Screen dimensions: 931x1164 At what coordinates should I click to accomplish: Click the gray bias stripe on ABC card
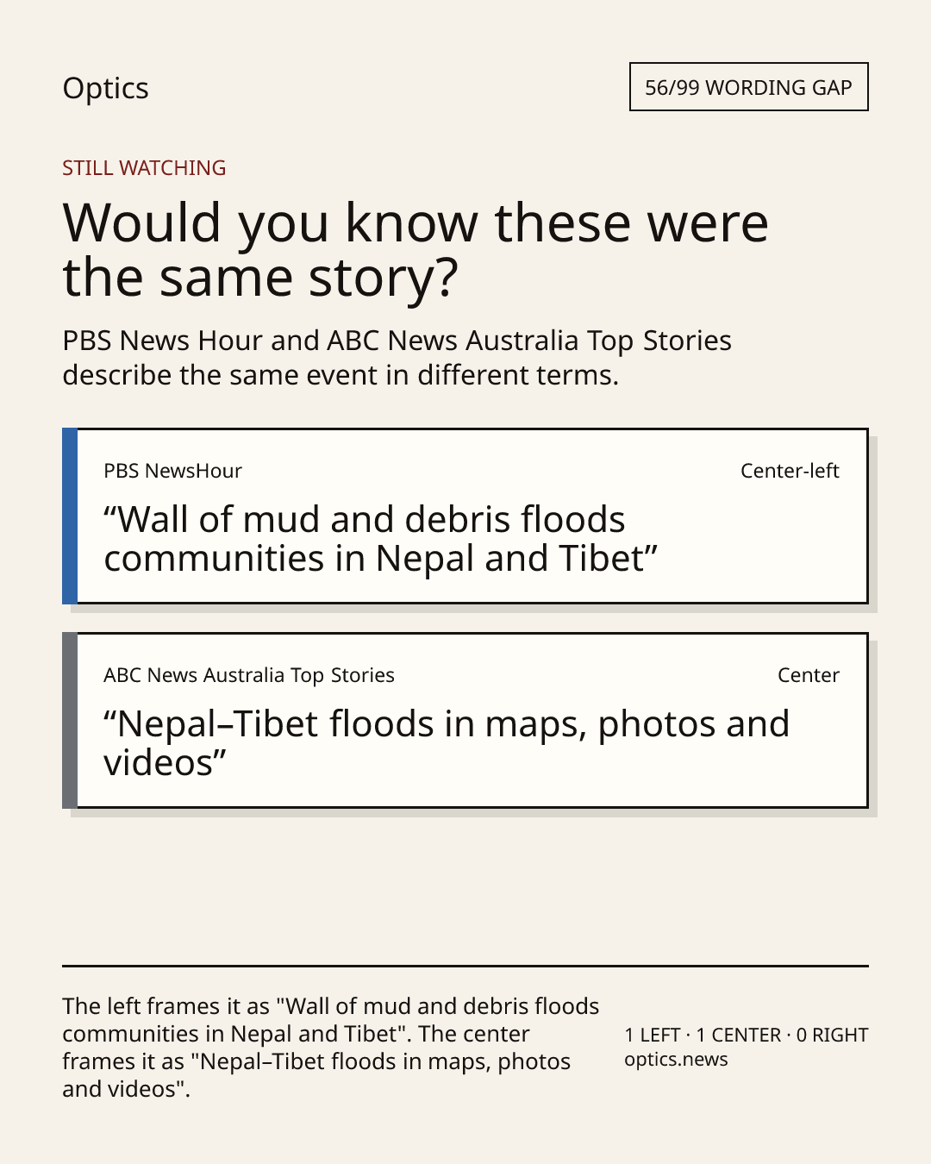[x=70, y=720]
